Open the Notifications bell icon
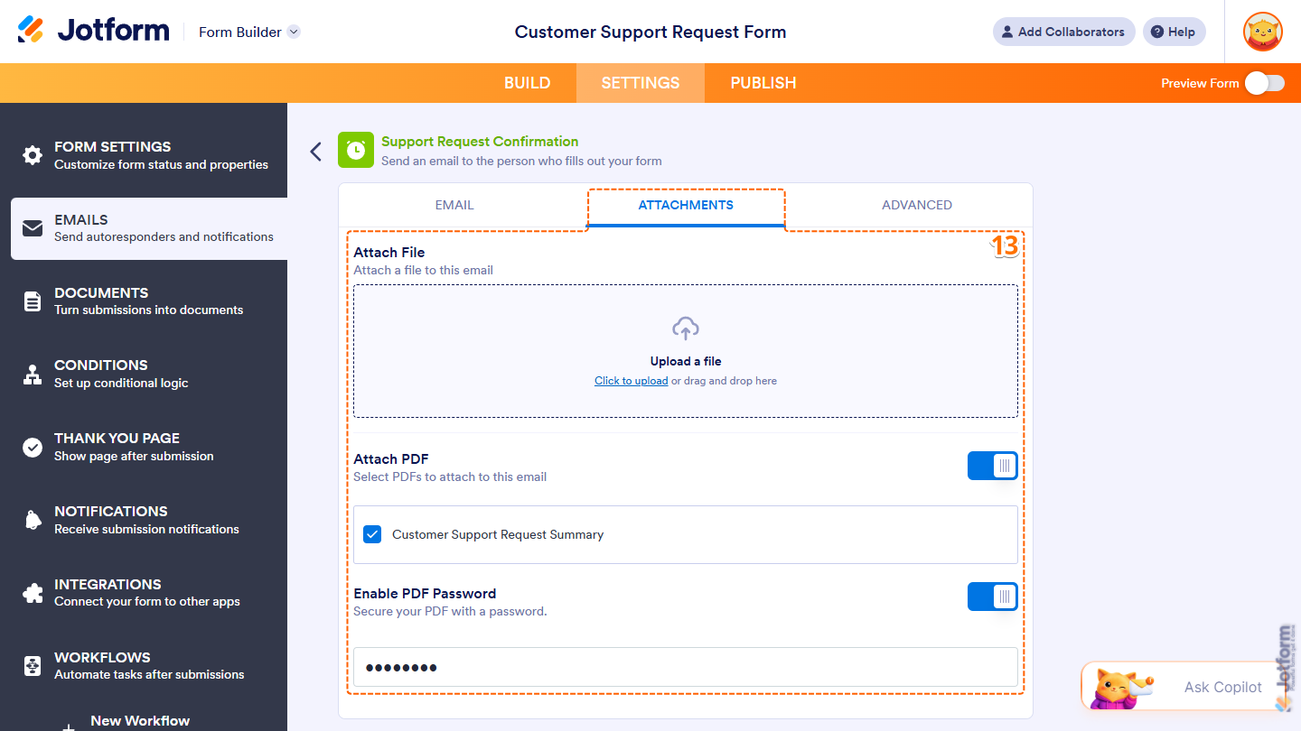The height and width of the screenshot is (731, 1301). click(33, 520)
